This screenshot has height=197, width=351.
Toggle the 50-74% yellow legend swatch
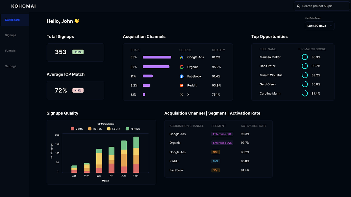109,129
